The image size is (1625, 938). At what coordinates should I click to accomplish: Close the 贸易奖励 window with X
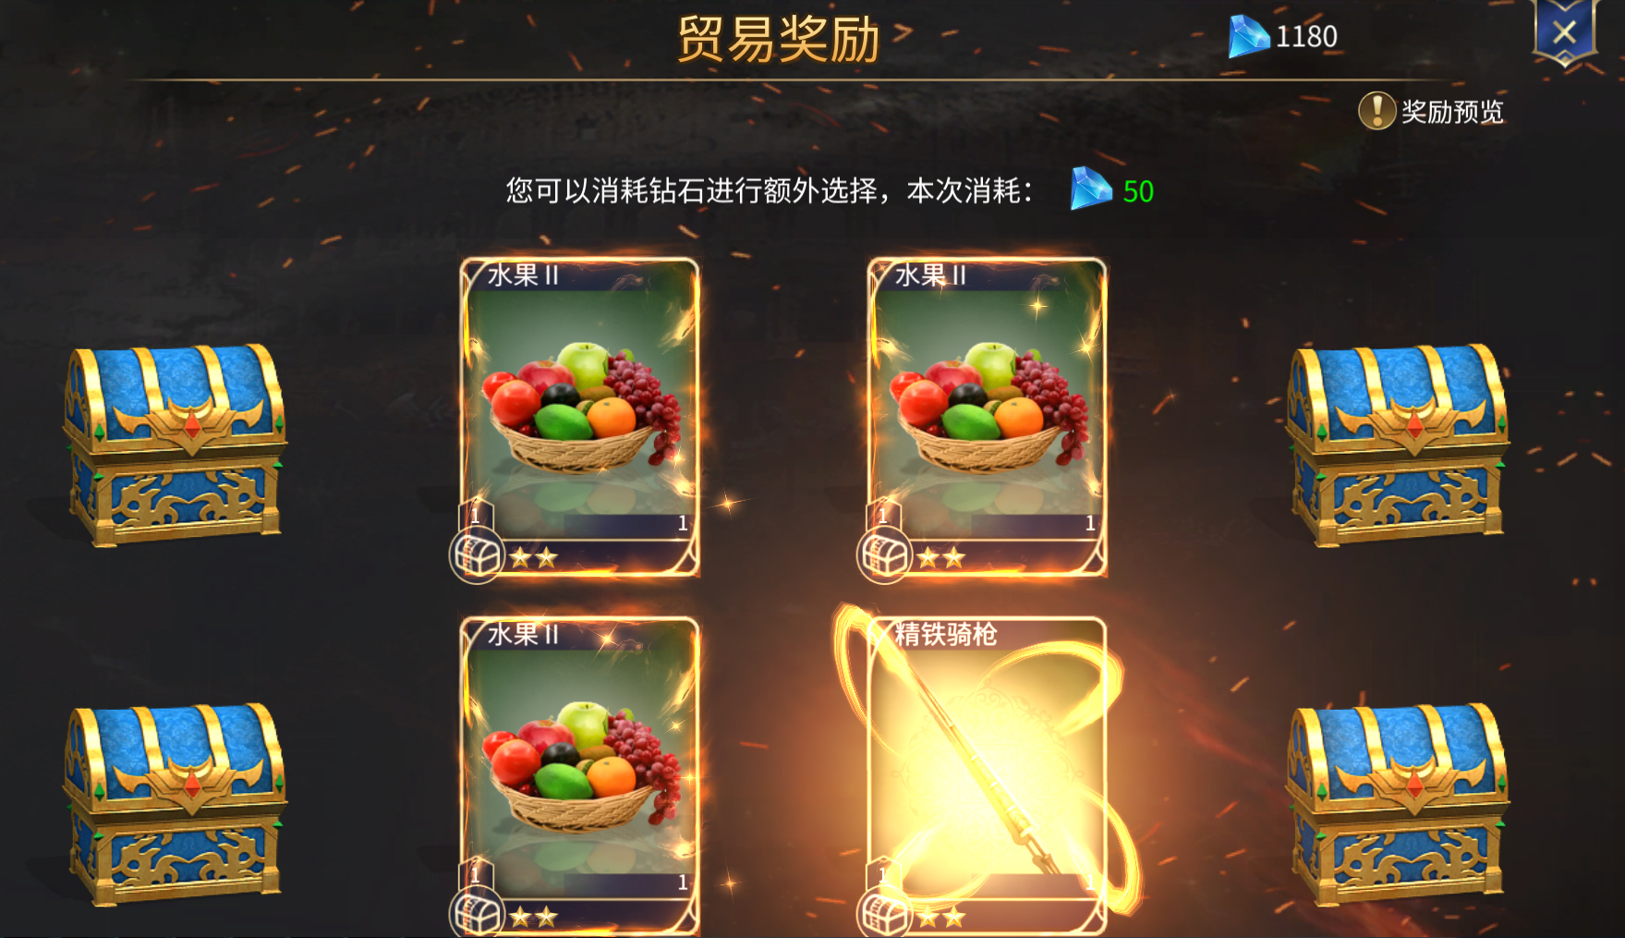[1564, 33]
